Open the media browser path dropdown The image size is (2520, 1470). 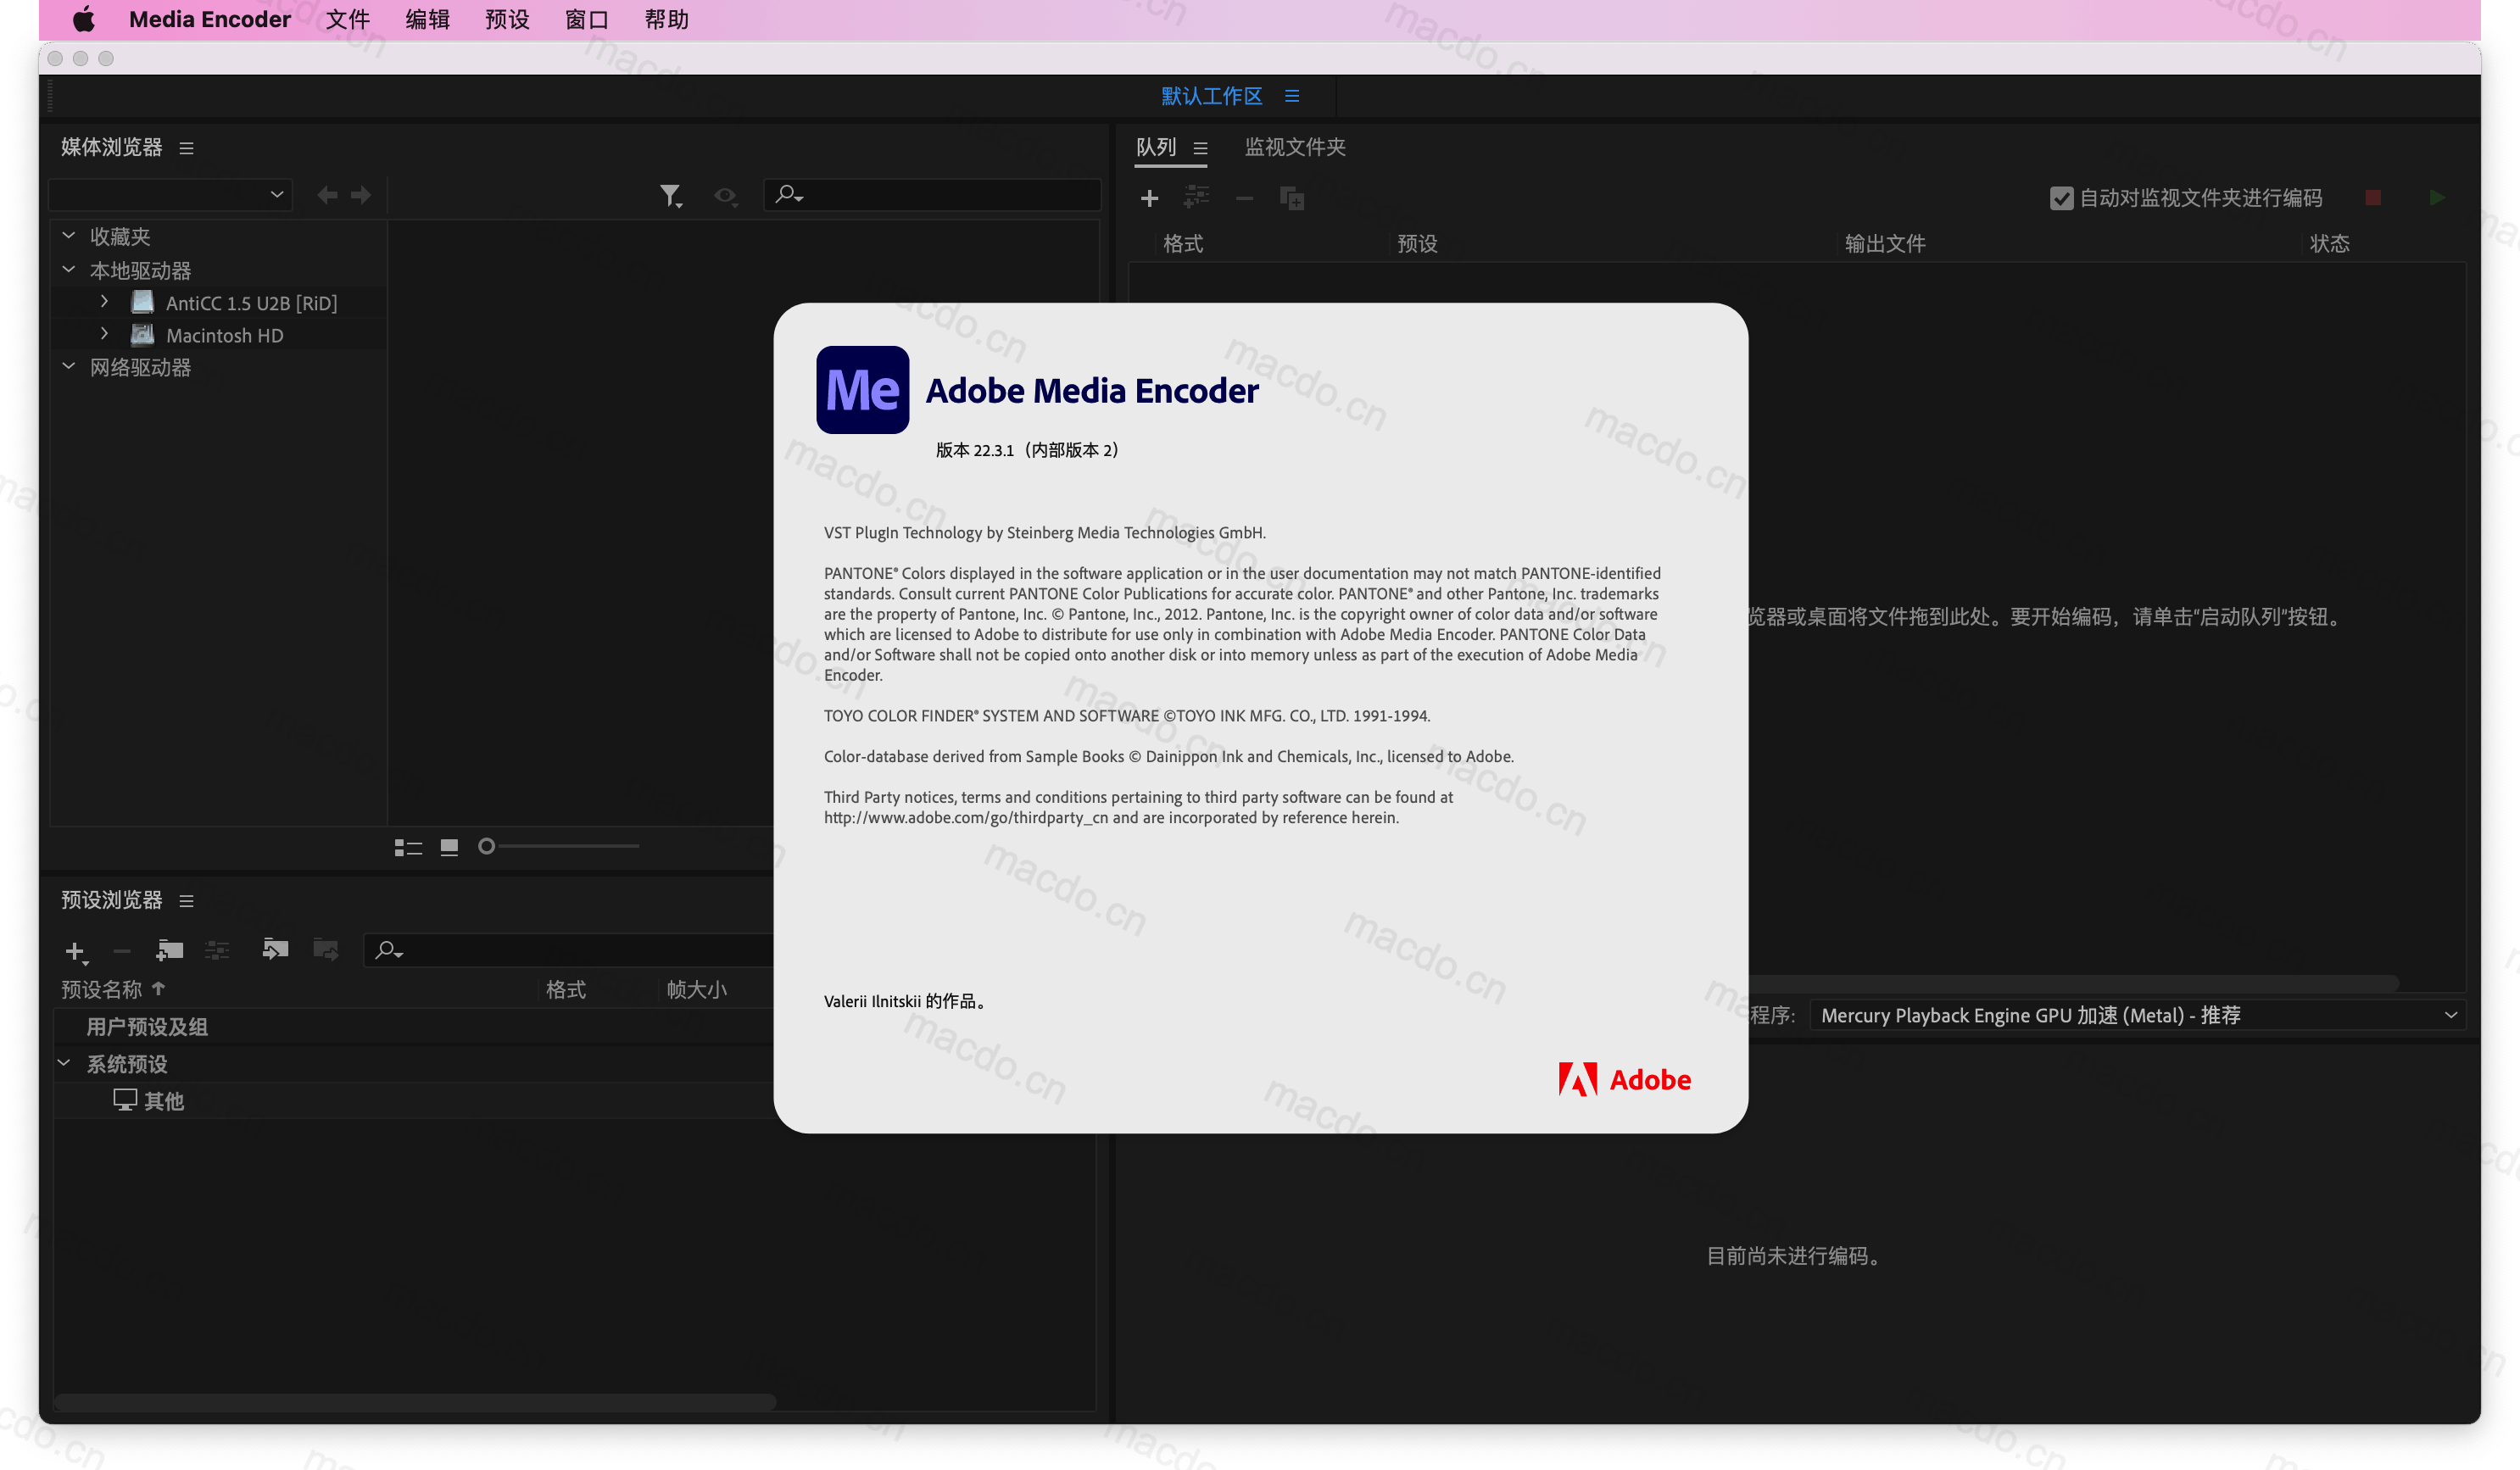pos(171,194)
